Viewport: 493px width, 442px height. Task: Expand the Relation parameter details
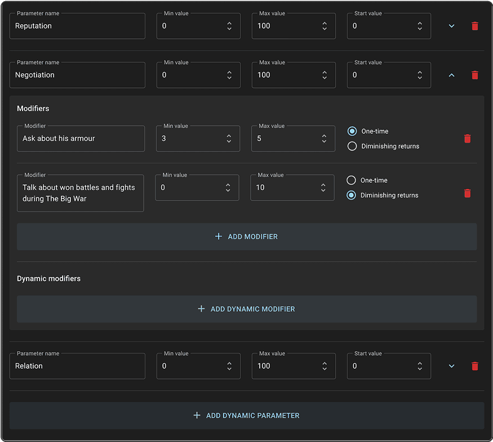coord(451,366)
